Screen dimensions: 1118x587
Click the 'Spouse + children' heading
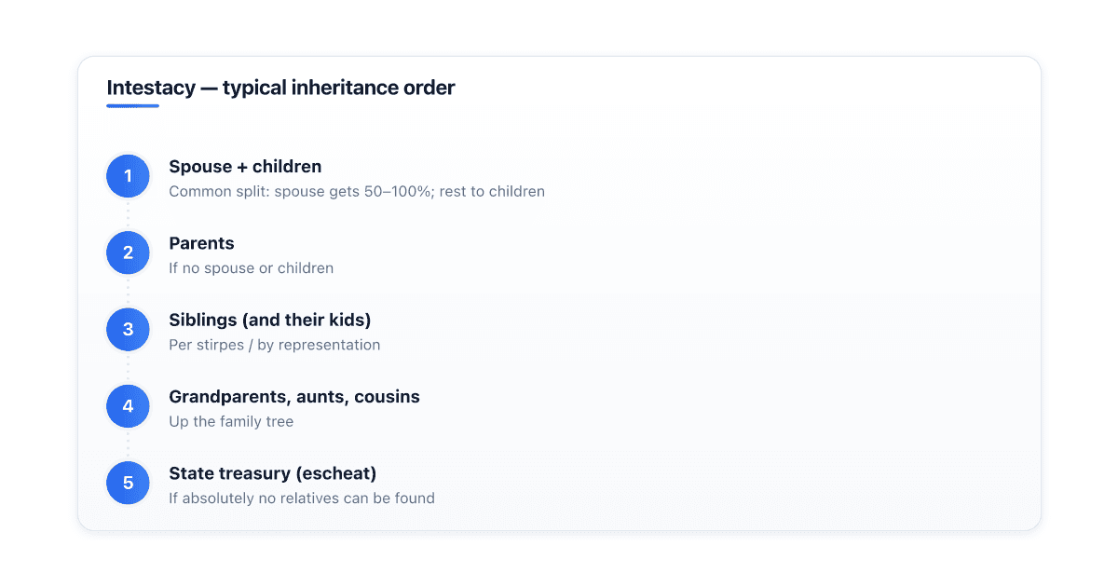(x=245, y=167)
